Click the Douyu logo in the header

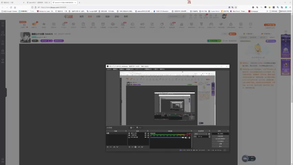tap(68, 16)
